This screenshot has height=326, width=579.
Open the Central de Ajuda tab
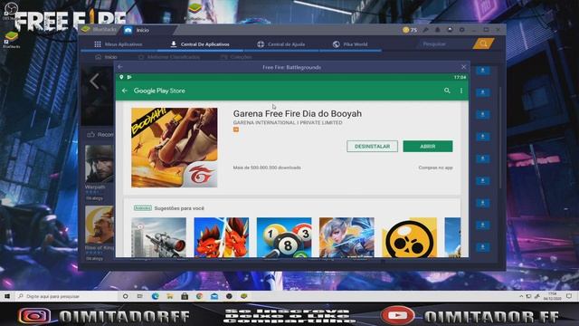281,44
